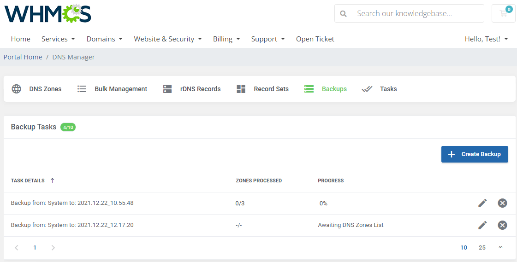Select text 'Backup from: System to: 2021.12.22_12.17.20'
This screenshot has width=517, height=262.
pyautogui.click(x=72, y=225)
